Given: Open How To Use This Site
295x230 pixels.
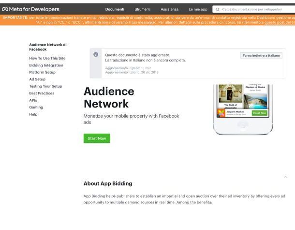Looking at the screenshot, I should 47,58.
